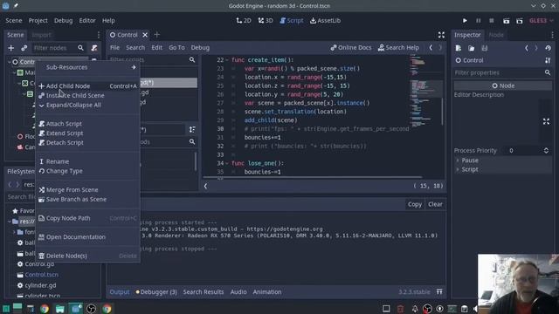This screenshot has height=314, width=559.
Task: Close the Control scene tab
Action: coord(145,35)
